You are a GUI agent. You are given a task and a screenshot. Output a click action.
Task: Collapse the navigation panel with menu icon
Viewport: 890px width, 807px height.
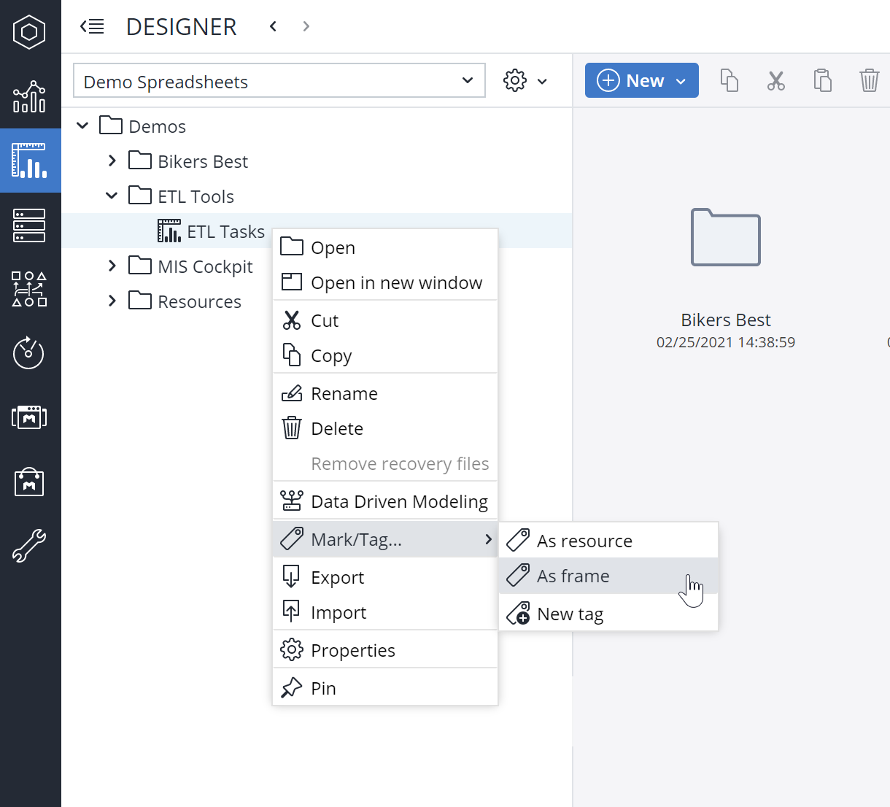tap(92, 27)
